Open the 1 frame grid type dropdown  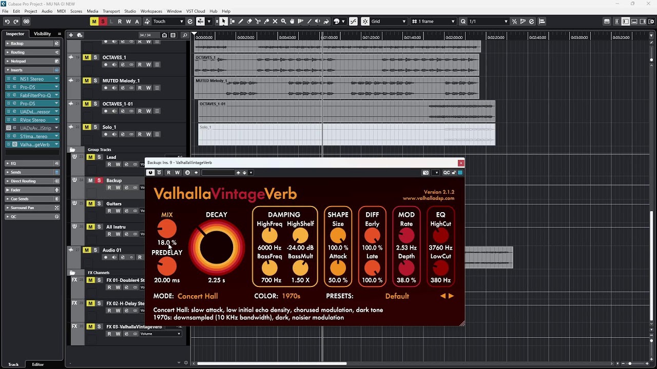[434, 22]
